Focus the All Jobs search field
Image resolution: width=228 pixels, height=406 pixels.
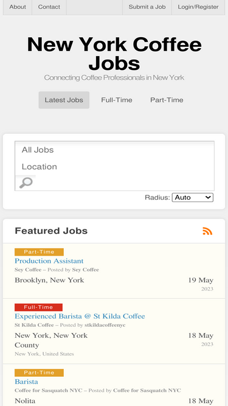pyautogui.click(x=114, y=150)
